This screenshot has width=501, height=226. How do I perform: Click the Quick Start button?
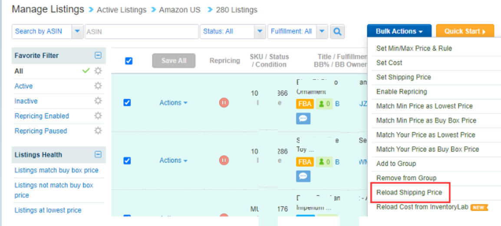tap(465, 31)
